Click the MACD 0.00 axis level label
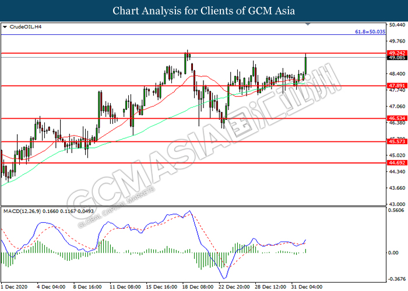 393,253
